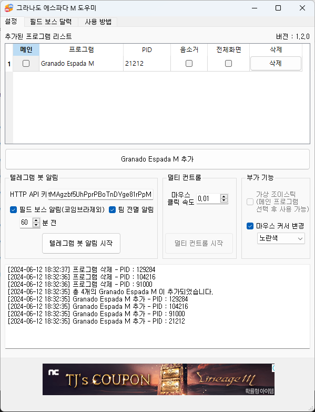
Task: Click row header number 1
Action: coord(9,64)
